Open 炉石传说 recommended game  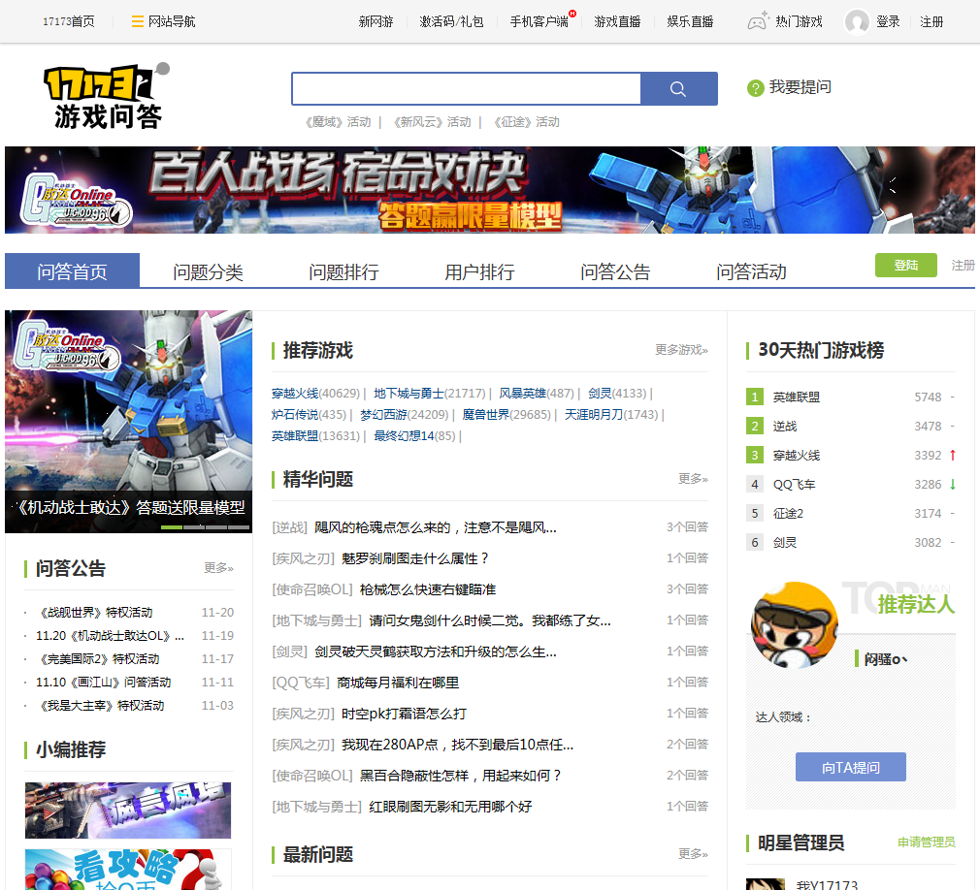tap(294, 415)
